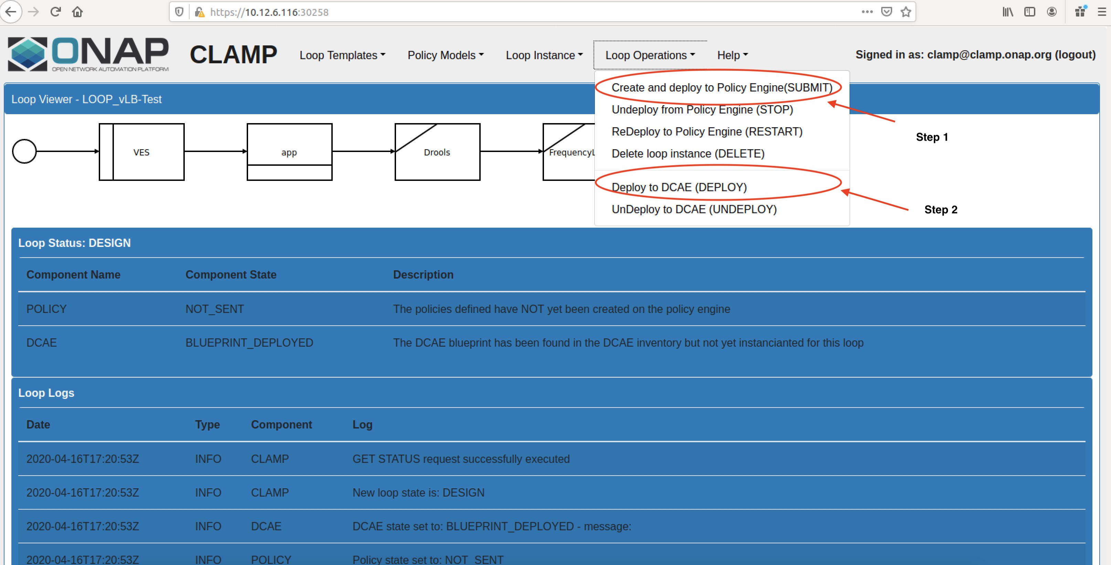Open page actions three-dots menu
Image resolution: width=1111 pixels, height=565 pixels.
(867, 12)
